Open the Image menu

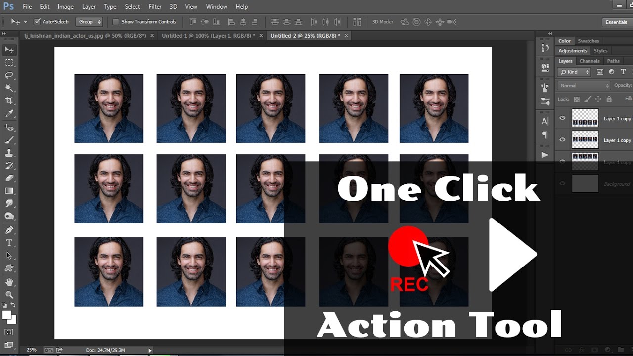(x=65, y=7)
